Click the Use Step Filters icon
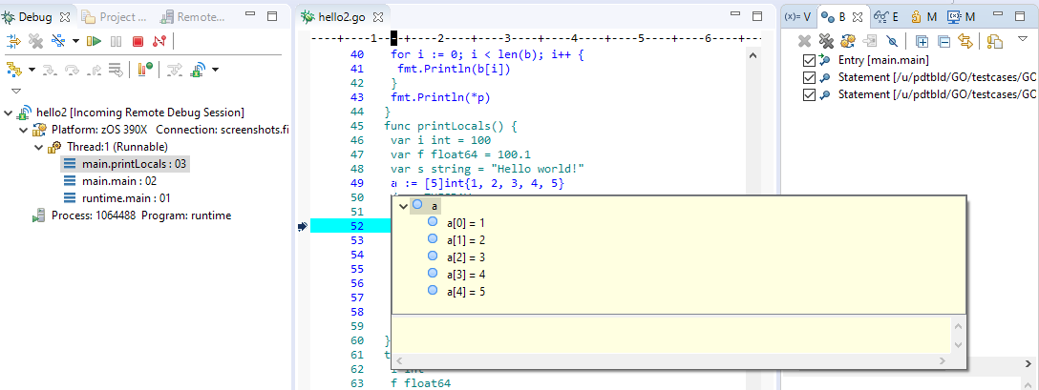This screenshot has width=1039, height=390. (174, 69)
